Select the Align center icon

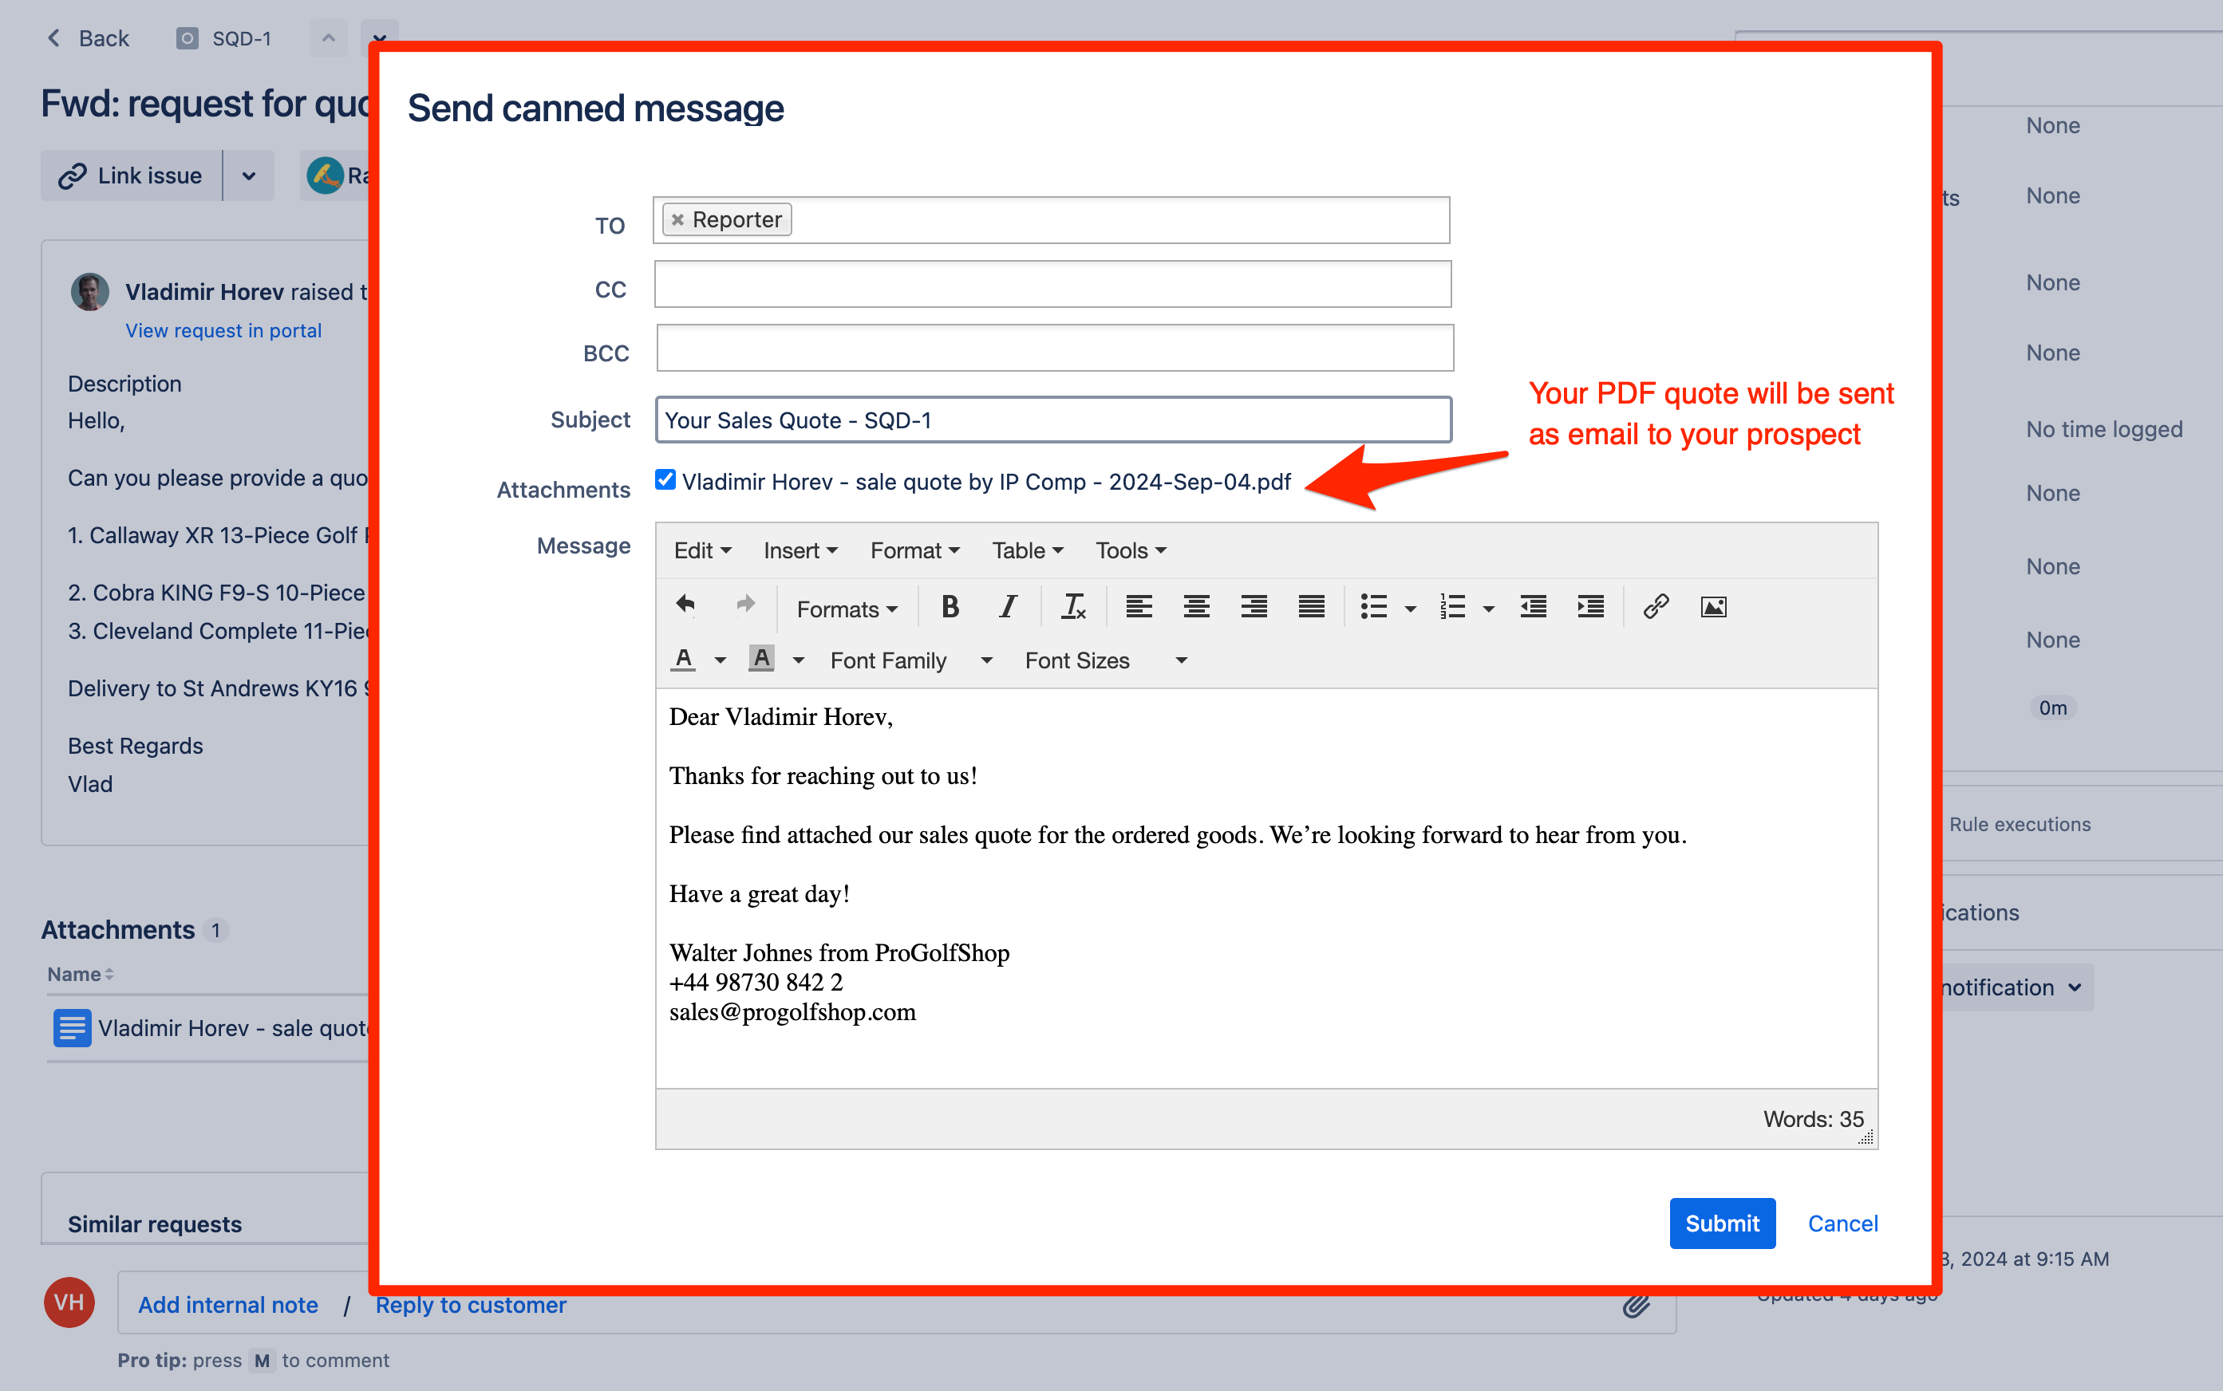pyautogui.click(x=1196, y=606)
